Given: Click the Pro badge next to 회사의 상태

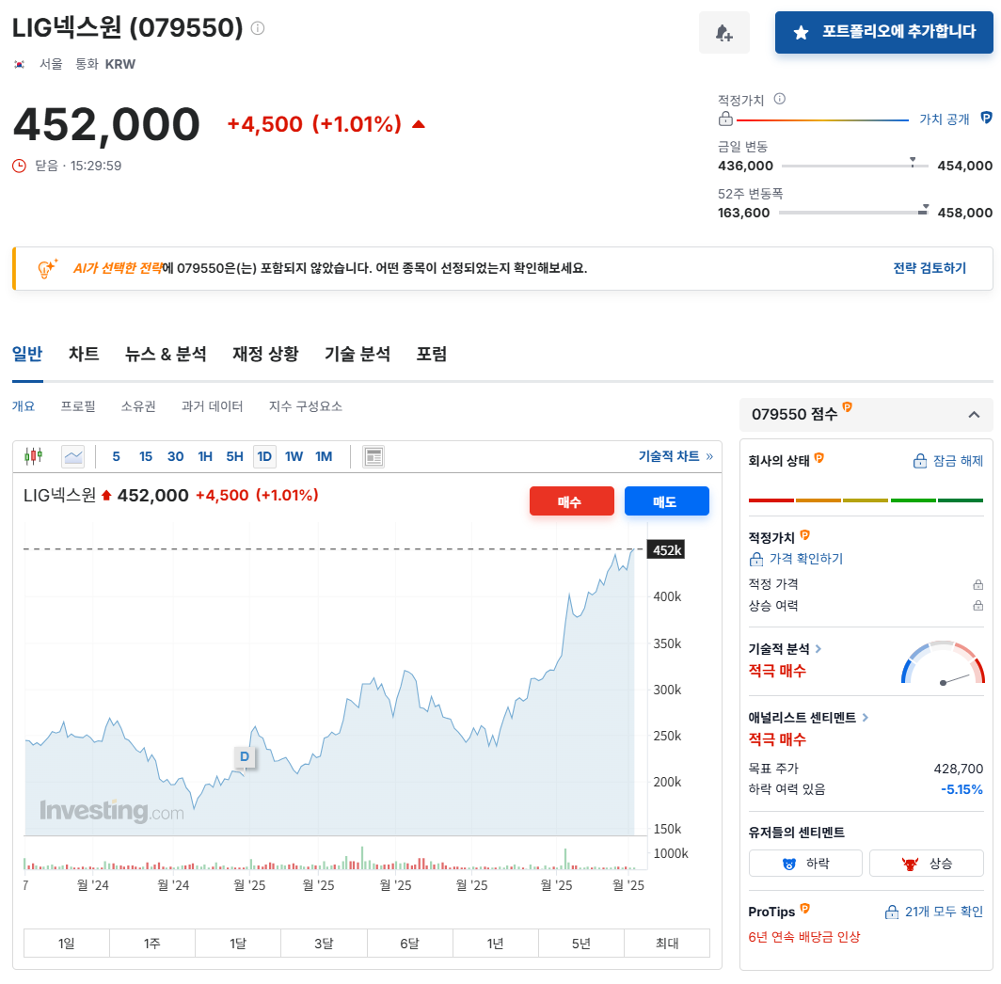Looking at the screenshot, I should [819, 458].
